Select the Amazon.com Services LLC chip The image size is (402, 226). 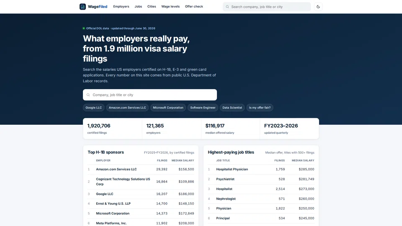[x=127, y=108]
